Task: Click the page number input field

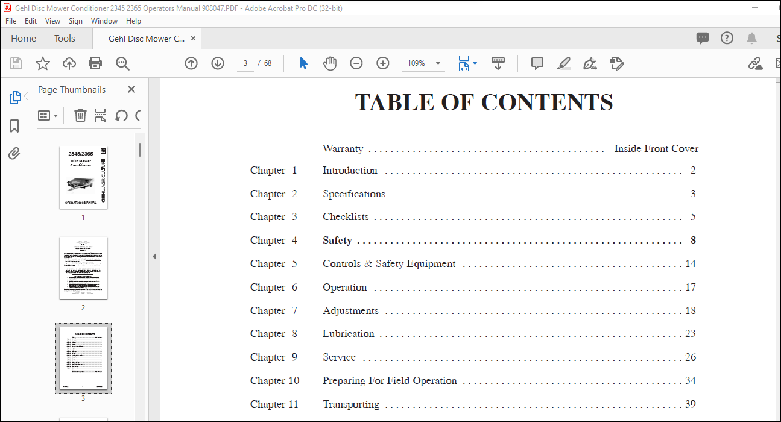Action: click(x=245, y=63)
